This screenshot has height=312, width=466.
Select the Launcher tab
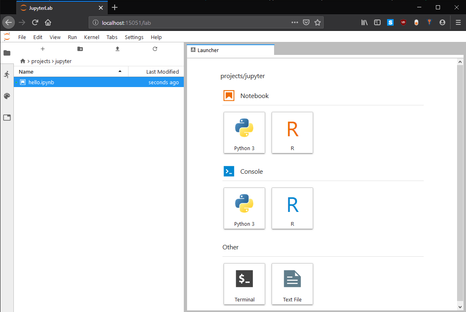pyautogui.click(x=231, y=50)
